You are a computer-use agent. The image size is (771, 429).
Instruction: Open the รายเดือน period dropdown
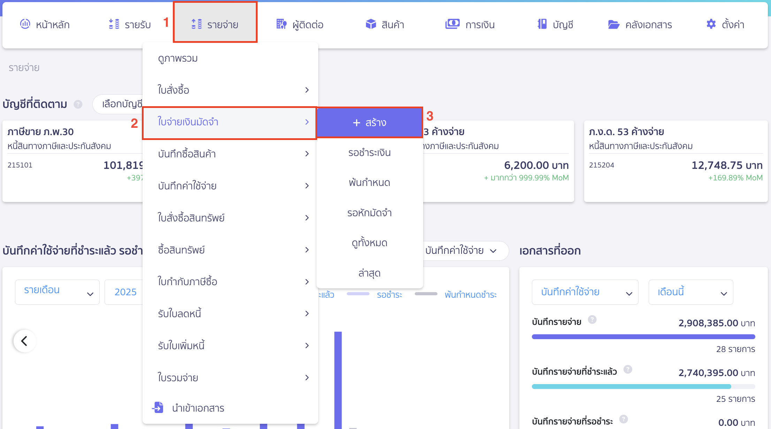58,292
